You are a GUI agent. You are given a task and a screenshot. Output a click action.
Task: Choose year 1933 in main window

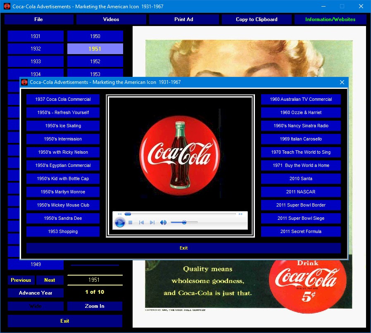(x=36, y=62)
